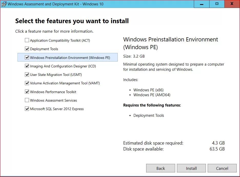This screenshot has width=240, height=177.
Task: Uncheck Microsoft SQL Server 2012 Express checkbox
Action: pos(27,109)
